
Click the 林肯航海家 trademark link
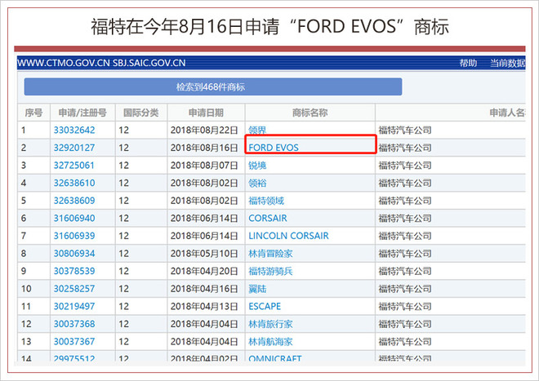[x=270, y=342]
